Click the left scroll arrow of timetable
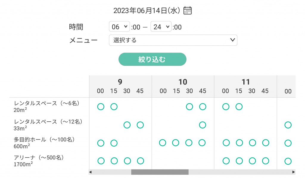The image size is (305, 178). tap(91, 172)
